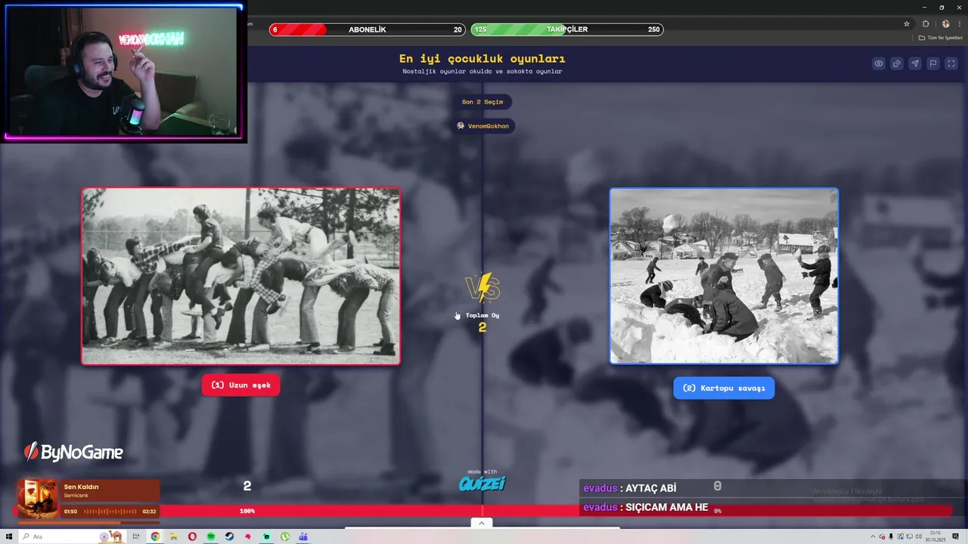Open the uTorrent taskbar icon
The width and height of the screenshot is (968, 544).
coord(285,536)
